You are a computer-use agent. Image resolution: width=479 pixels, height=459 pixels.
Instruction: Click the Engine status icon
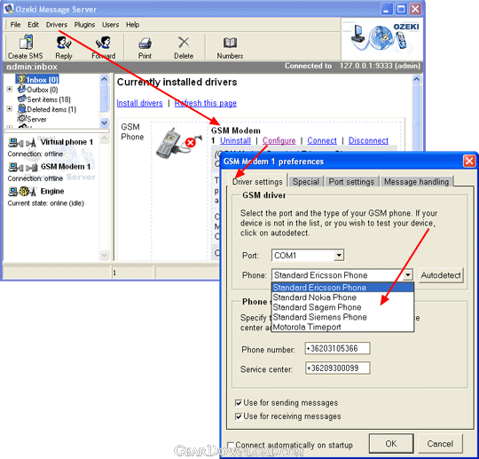pos(22,192)
